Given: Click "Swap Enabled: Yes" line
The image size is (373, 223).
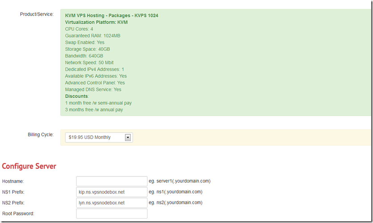Looking at the screenshot, I should coord(85,42).
